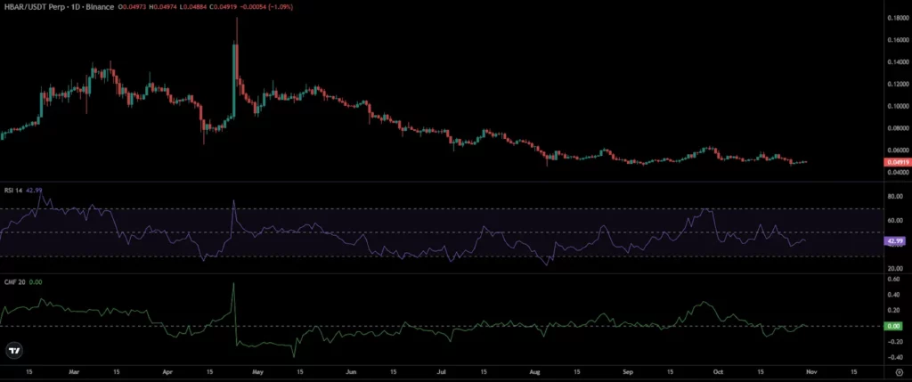The width and height of the screenshot is (912, 382).
Task: Click the 0.60 CMF axis label
Action: [x=894, y=279]
